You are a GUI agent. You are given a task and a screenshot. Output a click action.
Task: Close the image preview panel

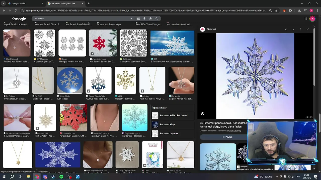[307, 29]
